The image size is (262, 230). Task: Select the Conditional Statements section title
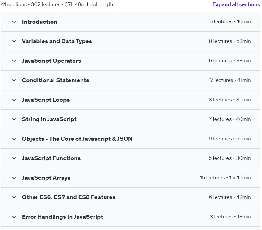pyautogui.click(x=55, y=80)
